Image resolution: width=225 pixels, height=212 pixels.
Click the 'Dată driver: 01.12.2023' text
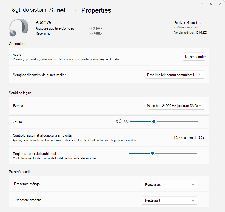point(187,27)
